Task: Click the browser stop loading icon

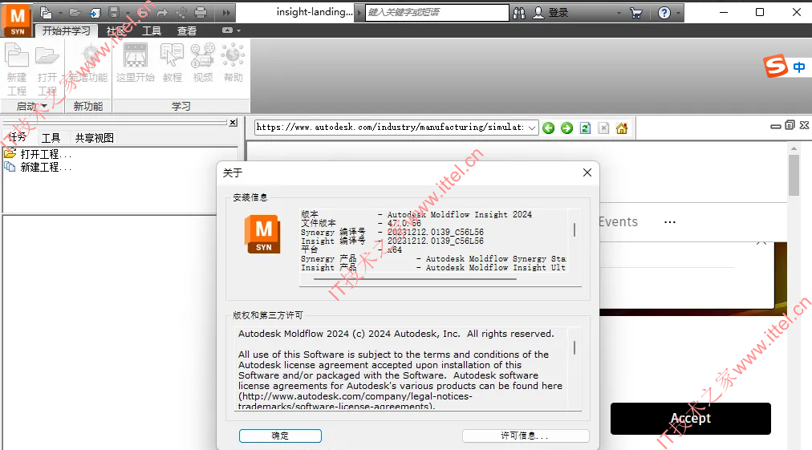Action: click(x=604, y=128)
